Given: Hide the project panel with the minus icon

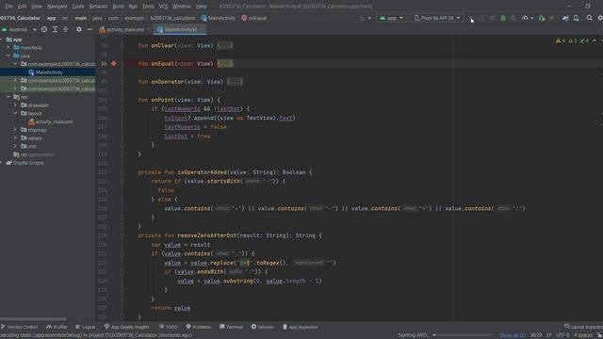Looking at the screenshot, I should [90, 29].
